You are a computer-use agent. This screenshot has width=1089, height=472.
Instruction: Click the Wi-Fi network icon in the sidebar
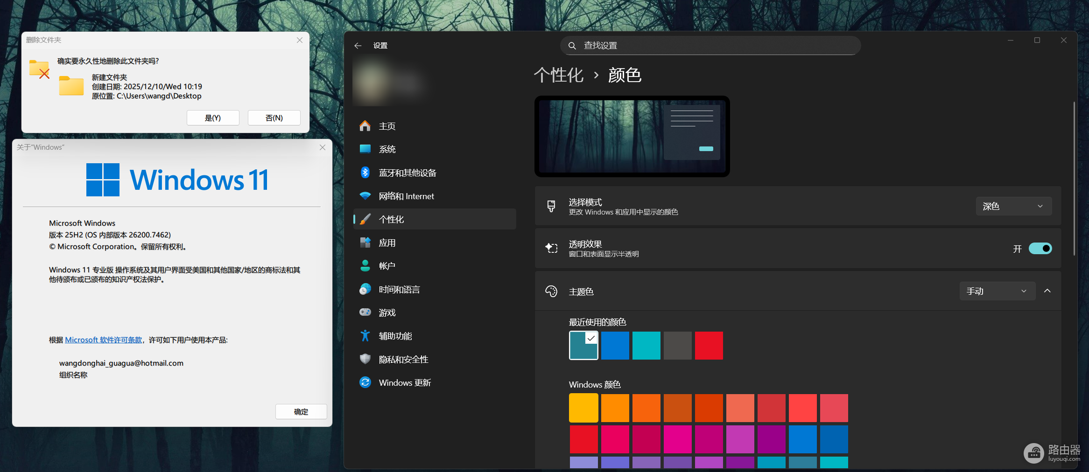point(365,196)
